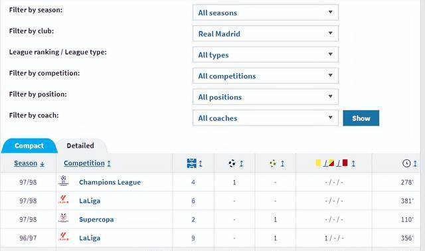Expand the All types league dropdown

[266, 54]
